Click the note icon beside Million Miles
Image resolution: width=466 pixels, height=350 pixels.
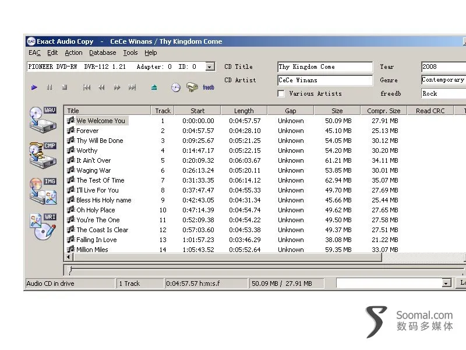tap(70, 249)
